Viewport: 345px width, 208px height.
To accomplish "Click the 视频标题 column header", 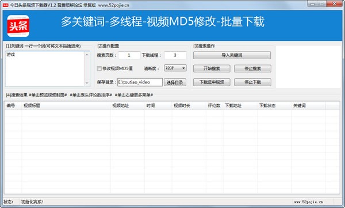I will click(66, 106).
